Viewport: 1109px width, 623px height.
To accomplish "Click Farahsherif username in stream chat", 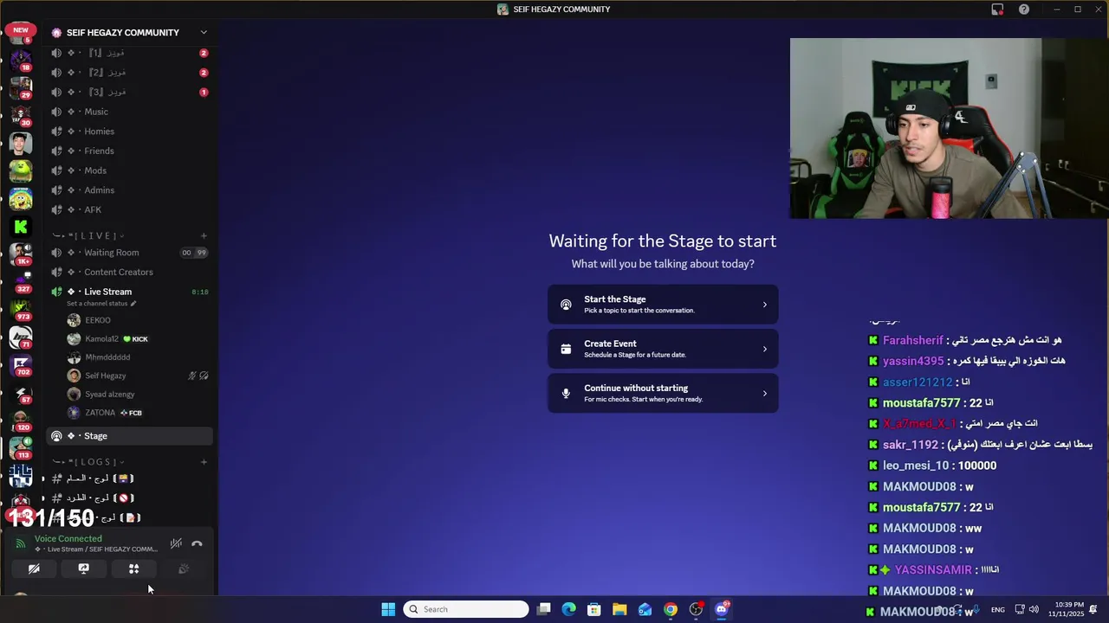I will (912, 340).
